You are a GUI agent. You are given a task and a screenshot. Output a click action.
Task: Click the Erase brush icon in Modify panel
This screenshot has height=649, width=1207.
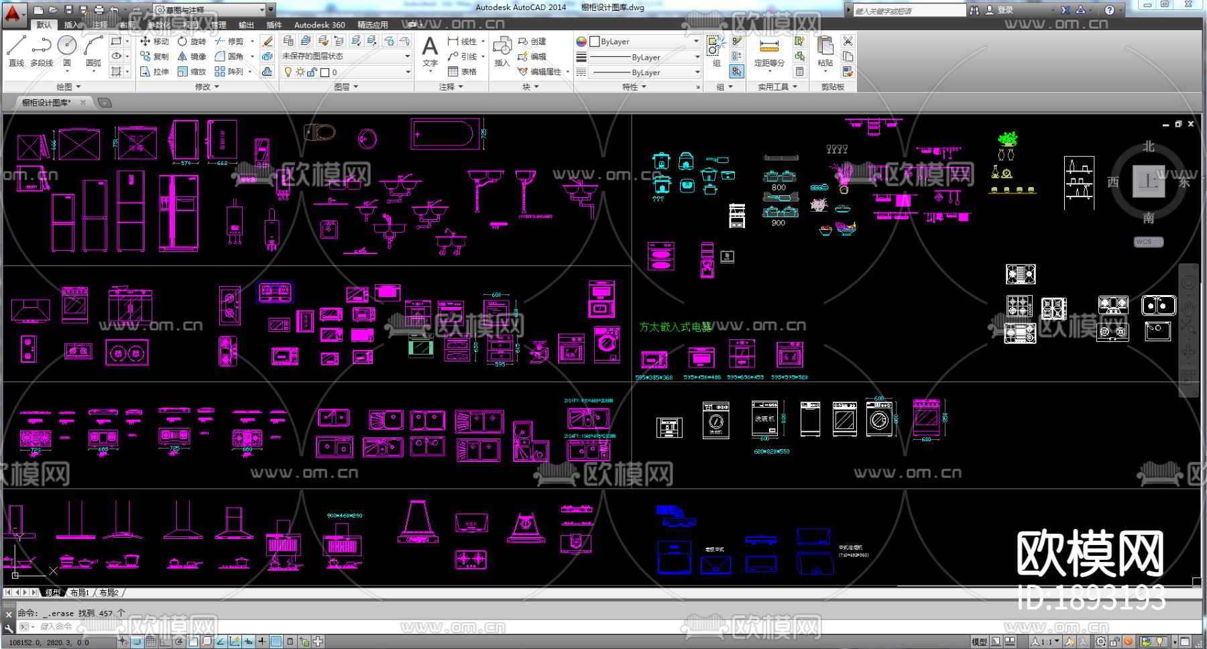coord(267,42)
